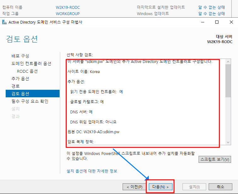Open W2K19-RODC computer name link in Server Manager
The width and height of the screenshot is (238, 194).
68,8
